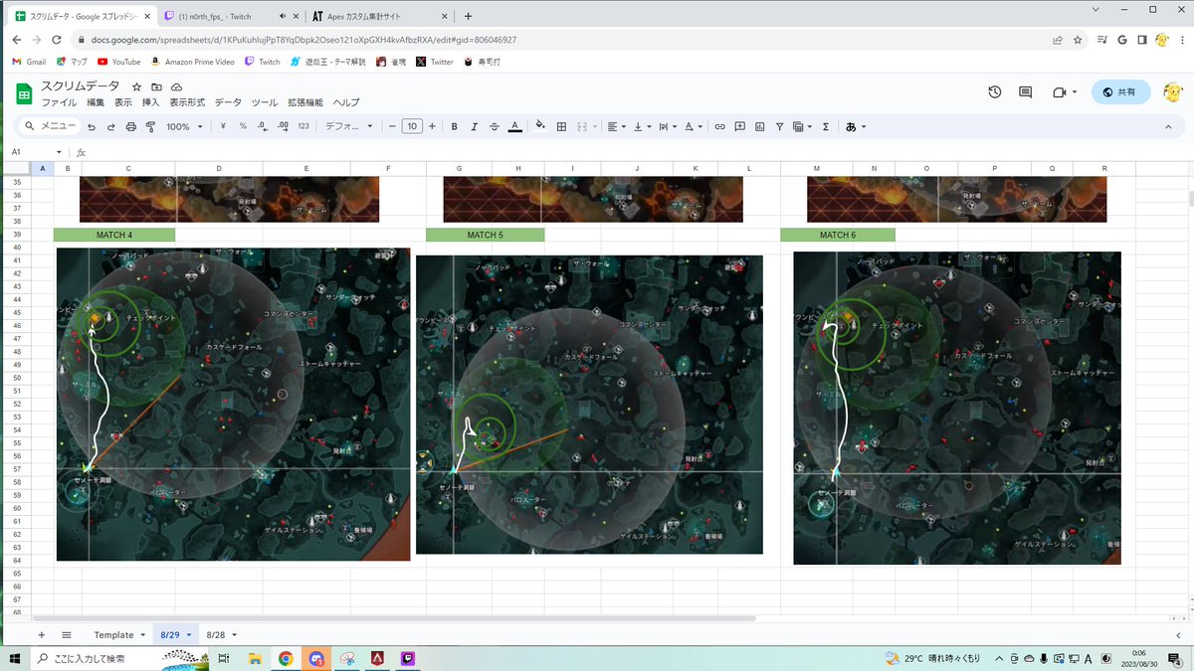Open the 挿入 menu

click(x=151, y=102)
